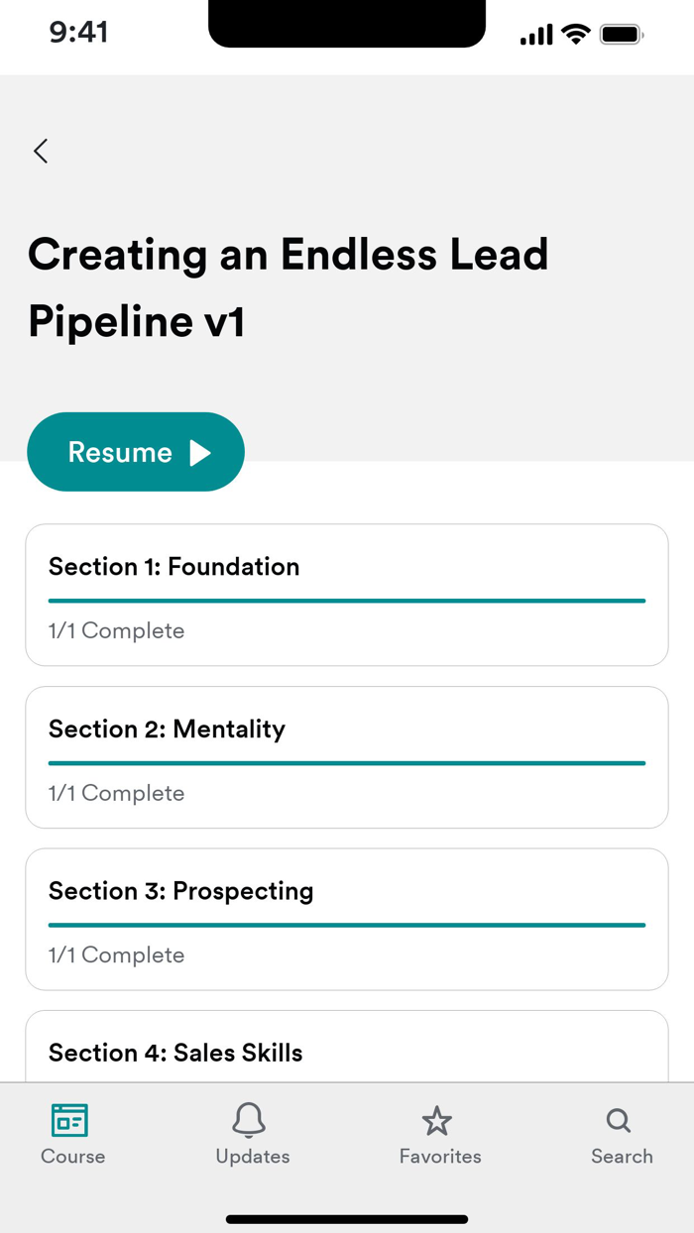Screen dimensions: 694x1233
Task: Tap the Updates bell icon
Action: 249,1120
